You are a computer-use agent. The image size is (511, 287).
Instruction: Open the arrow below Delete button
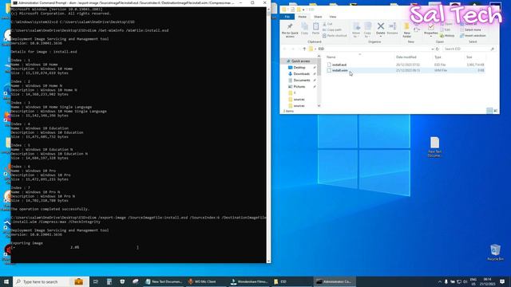(x=380, y=37)
